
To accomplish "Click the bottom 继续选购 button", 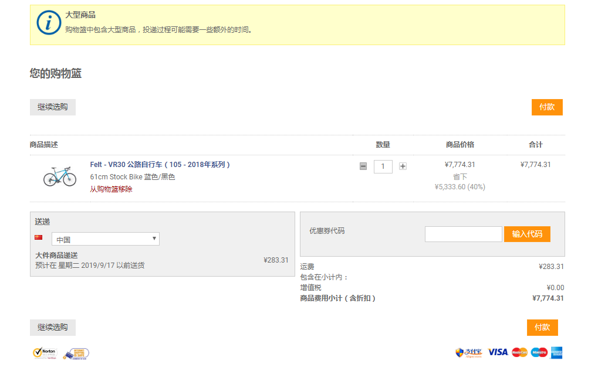I will 53,327.
